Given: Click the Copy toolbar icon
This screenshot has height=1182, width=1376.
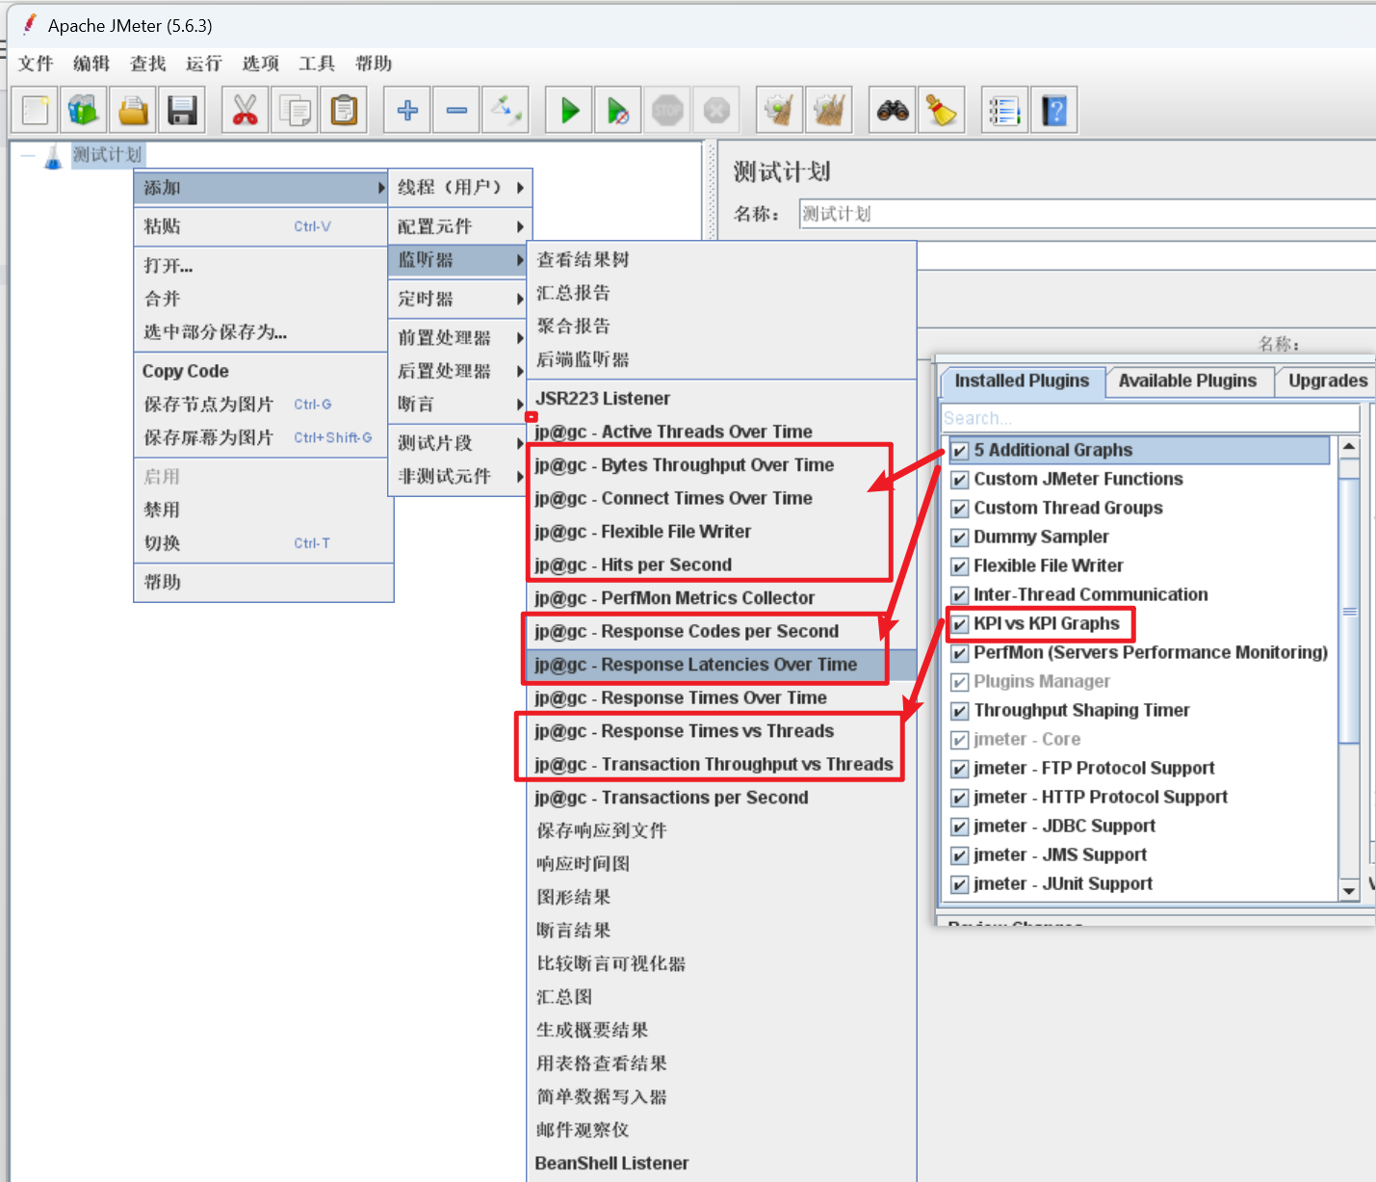Looking at the screenshot, I should pyautogui.click(x=295, y=111).
